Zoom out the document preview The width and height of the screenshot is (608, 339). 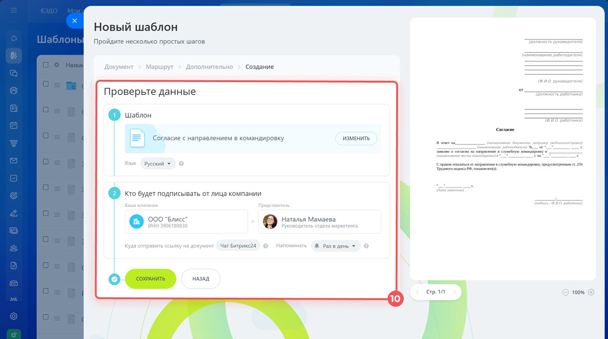point(565,292)
